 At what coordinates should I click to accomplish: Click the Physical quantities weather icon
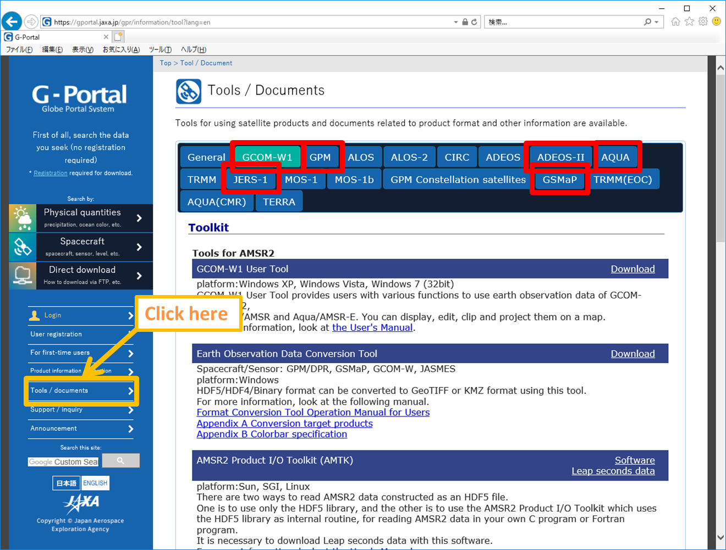[x=23, y=218]
